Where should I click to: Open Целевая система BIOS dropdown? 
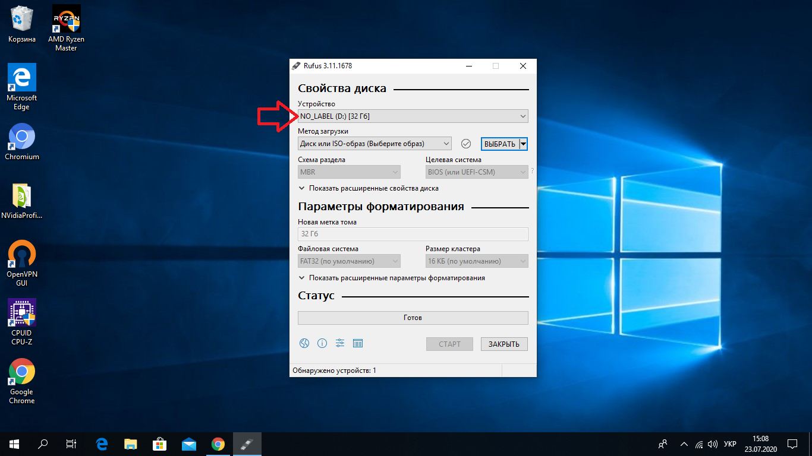tap(477, 172)
